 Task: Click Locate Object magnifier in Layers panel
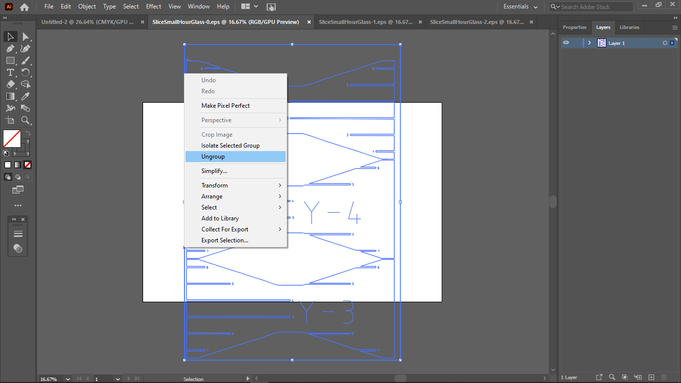[x=612, y=378]
